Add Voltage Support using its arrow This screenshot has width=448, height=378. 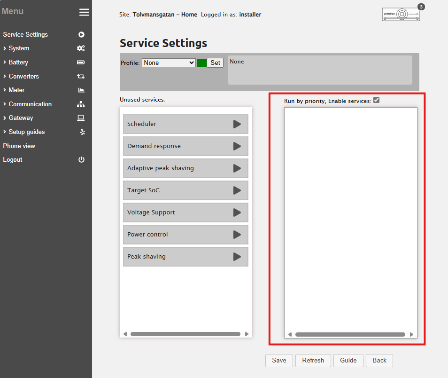(x=237, y=213)
